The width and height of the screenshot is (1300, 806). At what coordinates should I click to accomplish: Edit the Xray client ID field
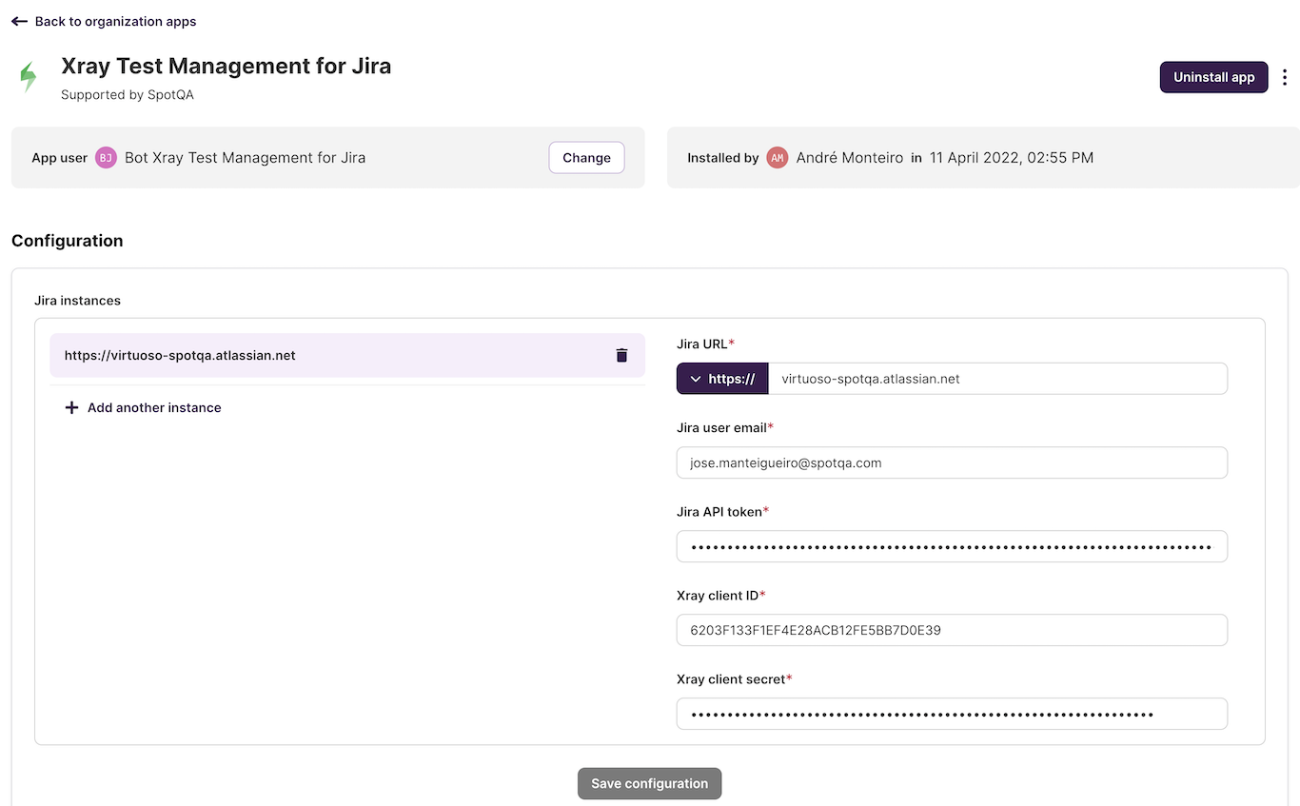click(x=952, y=630)
